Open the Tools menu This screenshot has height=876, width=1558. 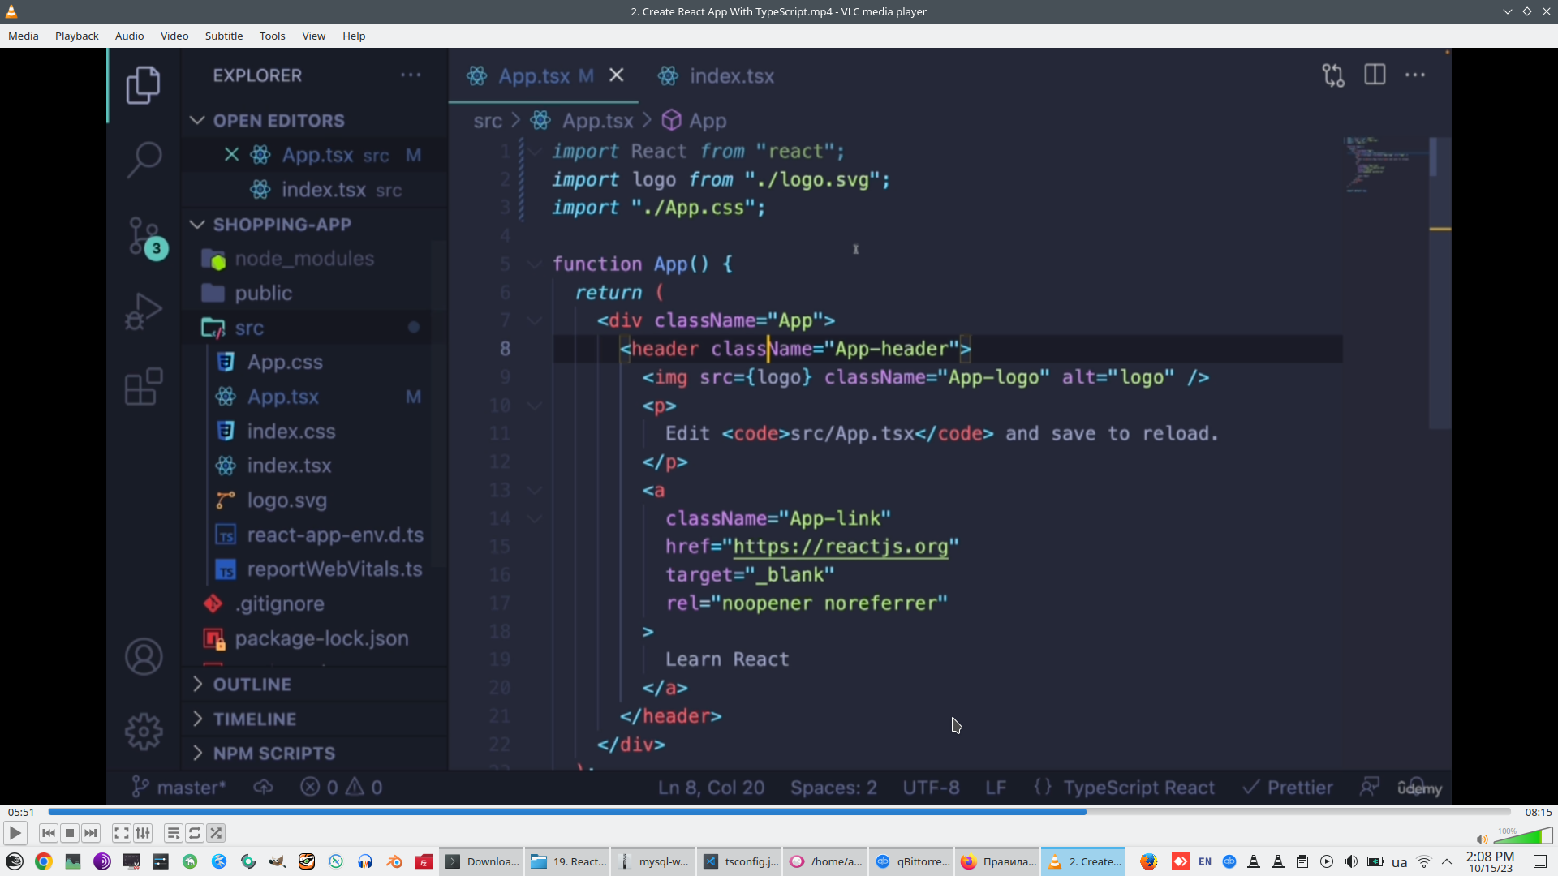[x=272, y=36]
